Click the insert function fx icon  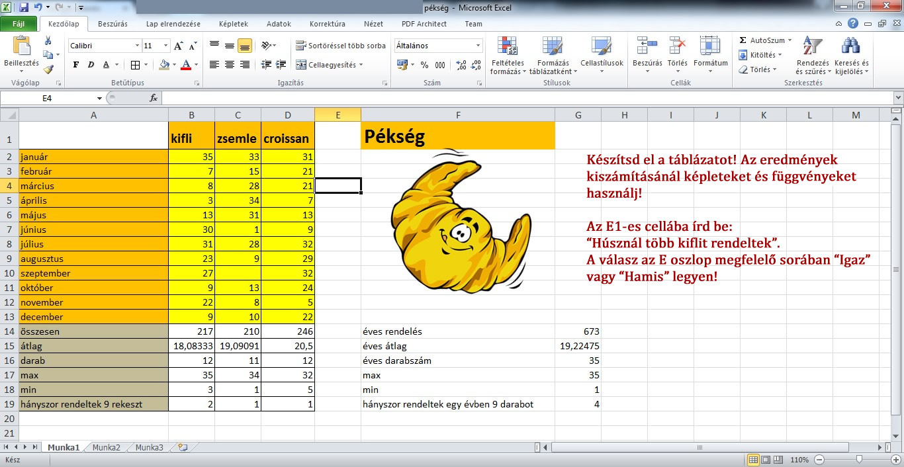coord(154,98)
